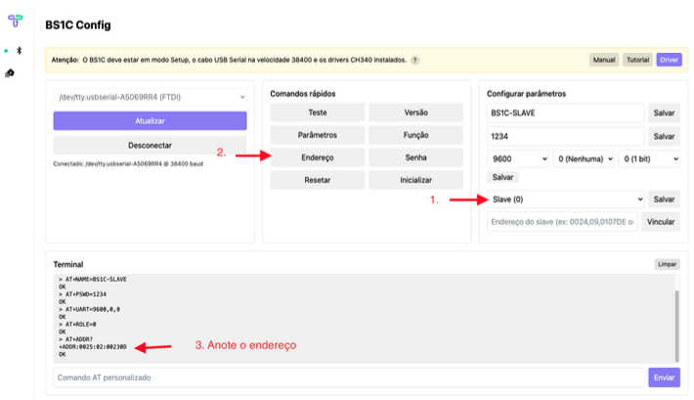Click the Versão quick command button
This screenshot has width=694, height=400.
point(415,112)
